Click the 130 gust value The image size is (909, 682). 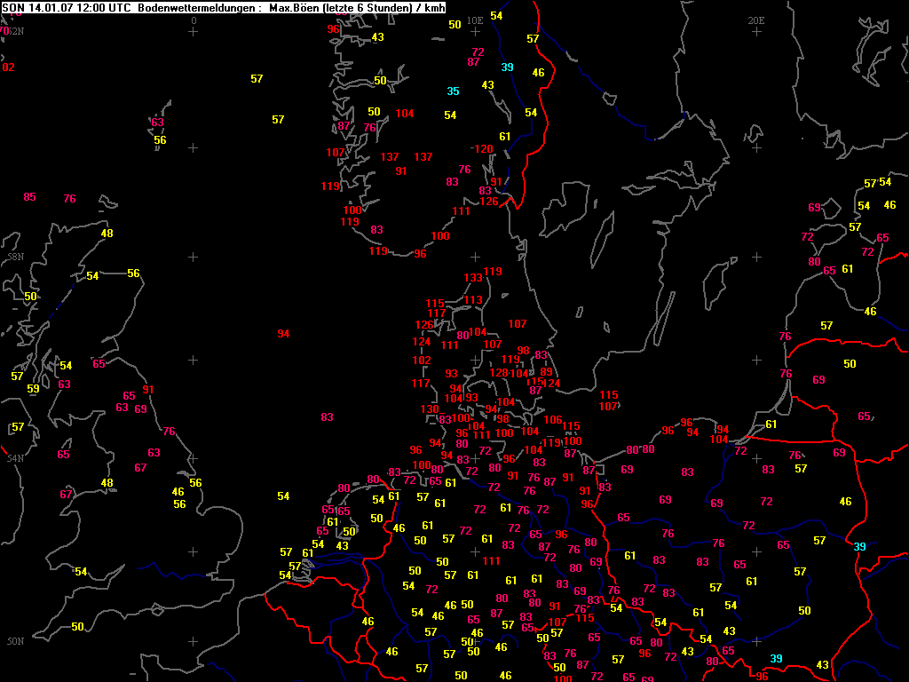click(x=430, y=409)
